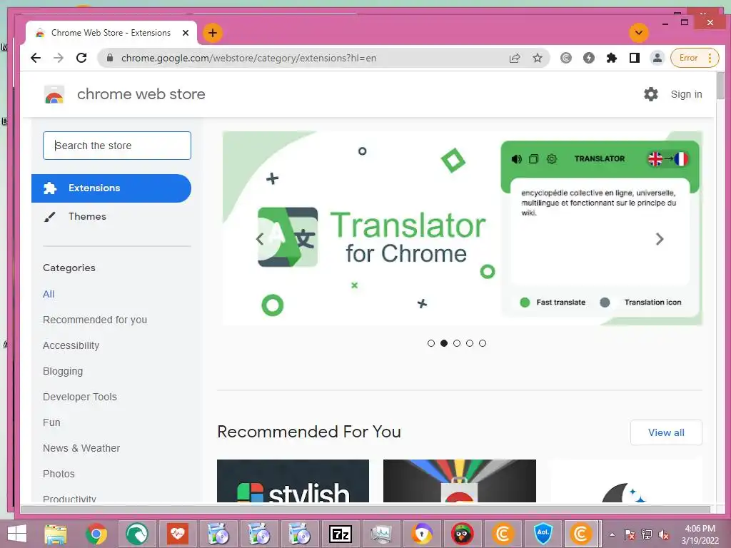Go back to the previous page
The image size is (731, 548).
(x=36, y=58)
